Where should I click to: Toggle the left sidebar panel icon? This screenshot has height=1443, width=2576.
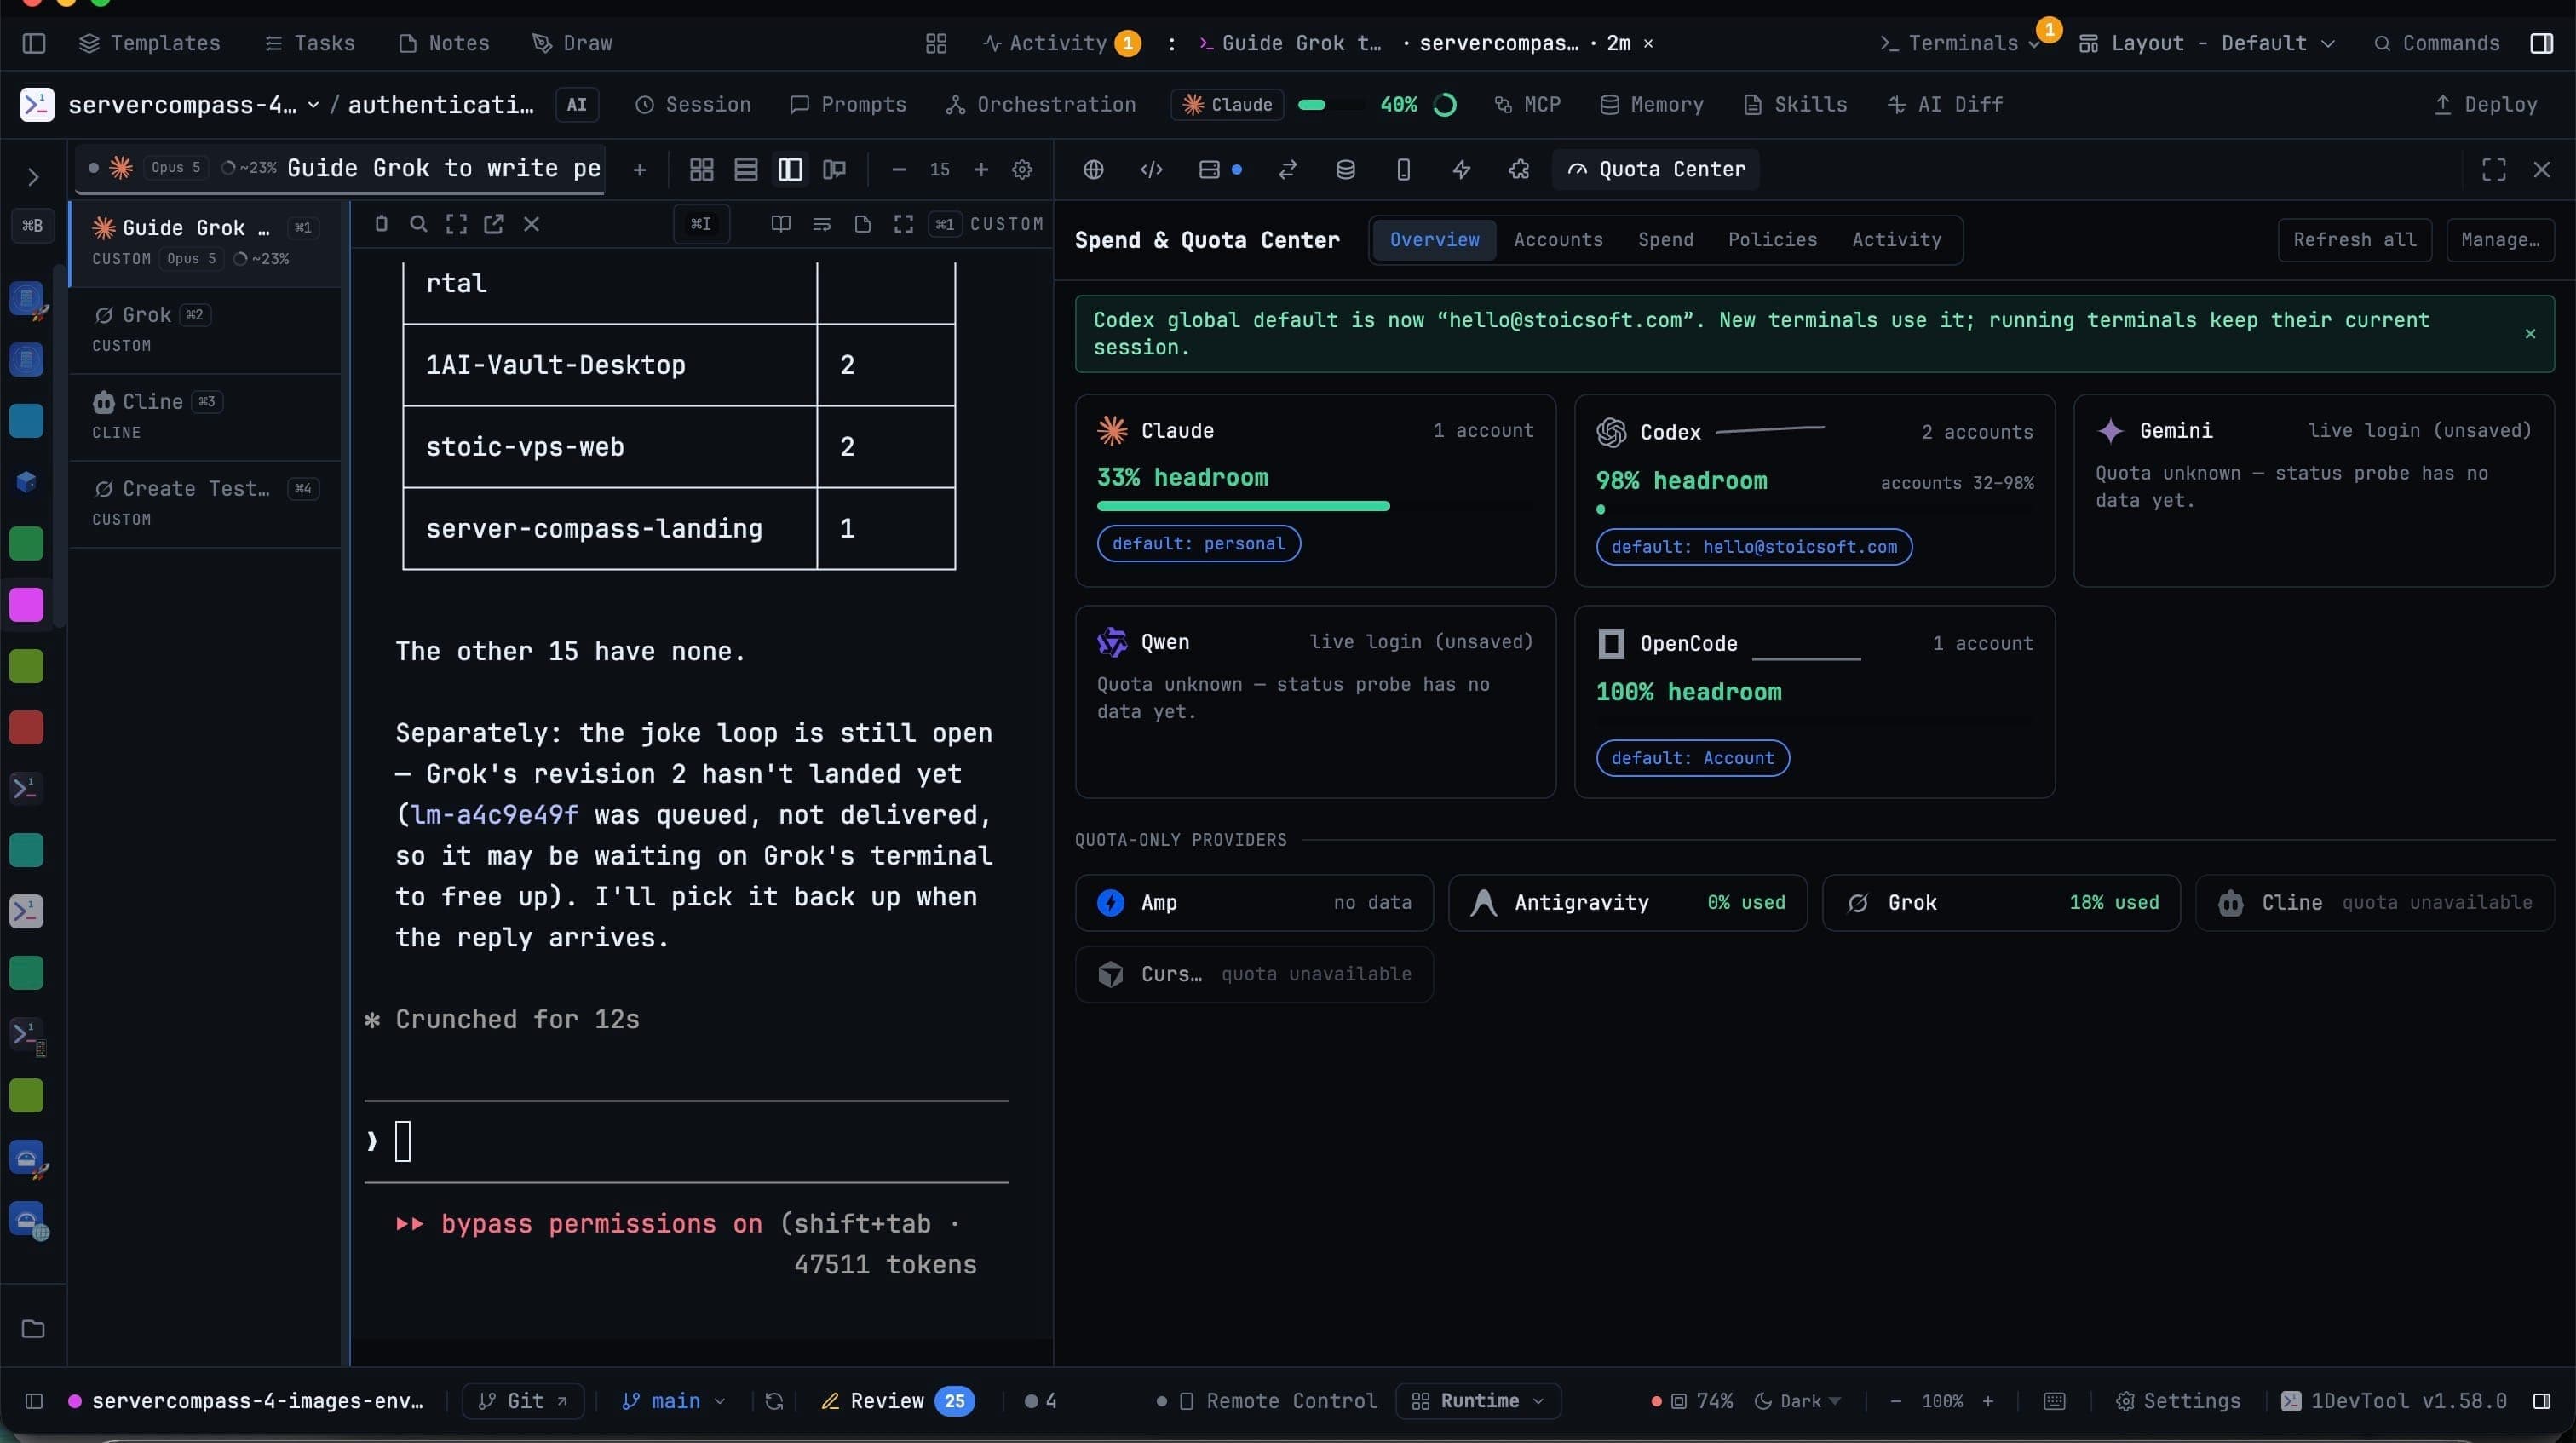pyautogui.click(x=34, y=43)
